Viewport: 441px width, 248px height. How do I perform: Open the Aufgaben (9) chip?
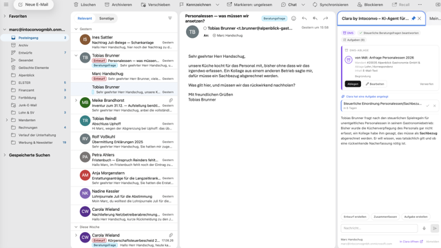353,40
